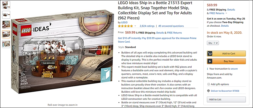Click the info icon beside Your transaction is secure
Image resolution: width=253 pixels, height=108 pixels.
(x=207, y=69)
